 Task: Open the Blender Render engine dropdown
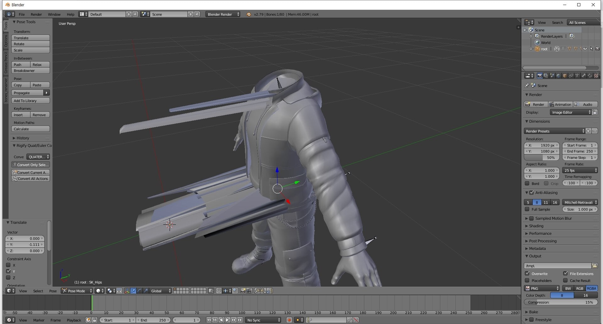click(x=223, y=14)
